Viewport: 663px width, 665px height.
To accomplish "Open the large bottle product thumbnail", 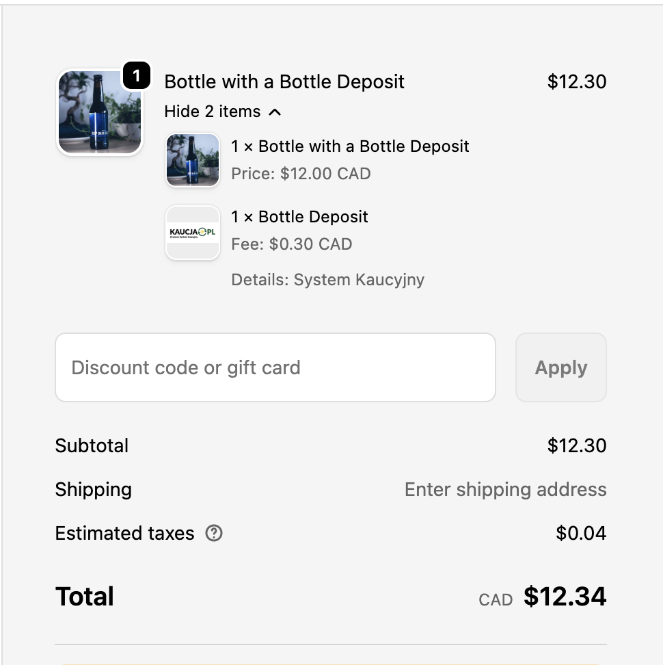I will [x=100, y=112].
